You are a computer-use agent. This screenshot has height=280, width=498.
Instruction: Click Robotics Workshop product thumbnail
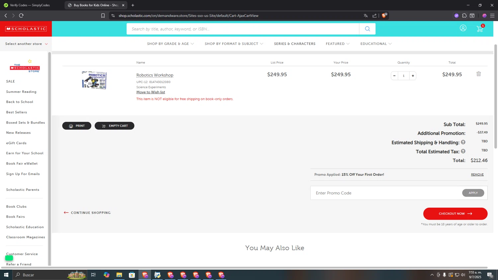94,80
